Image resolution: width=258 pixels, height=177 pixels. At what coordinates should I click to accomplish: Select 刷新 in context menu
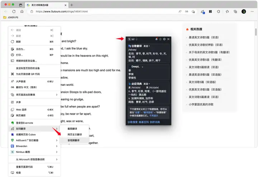pos(34,42)
